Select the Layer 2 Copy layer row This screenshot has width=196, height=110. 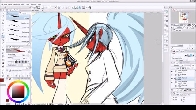(x=184, y=82)
